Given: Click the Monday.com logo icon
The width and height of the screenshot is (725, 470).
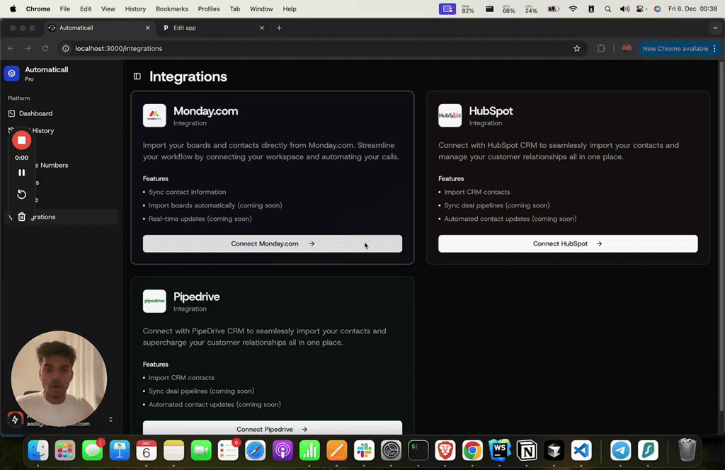Looking at the screenshot, I should (154, 115).
